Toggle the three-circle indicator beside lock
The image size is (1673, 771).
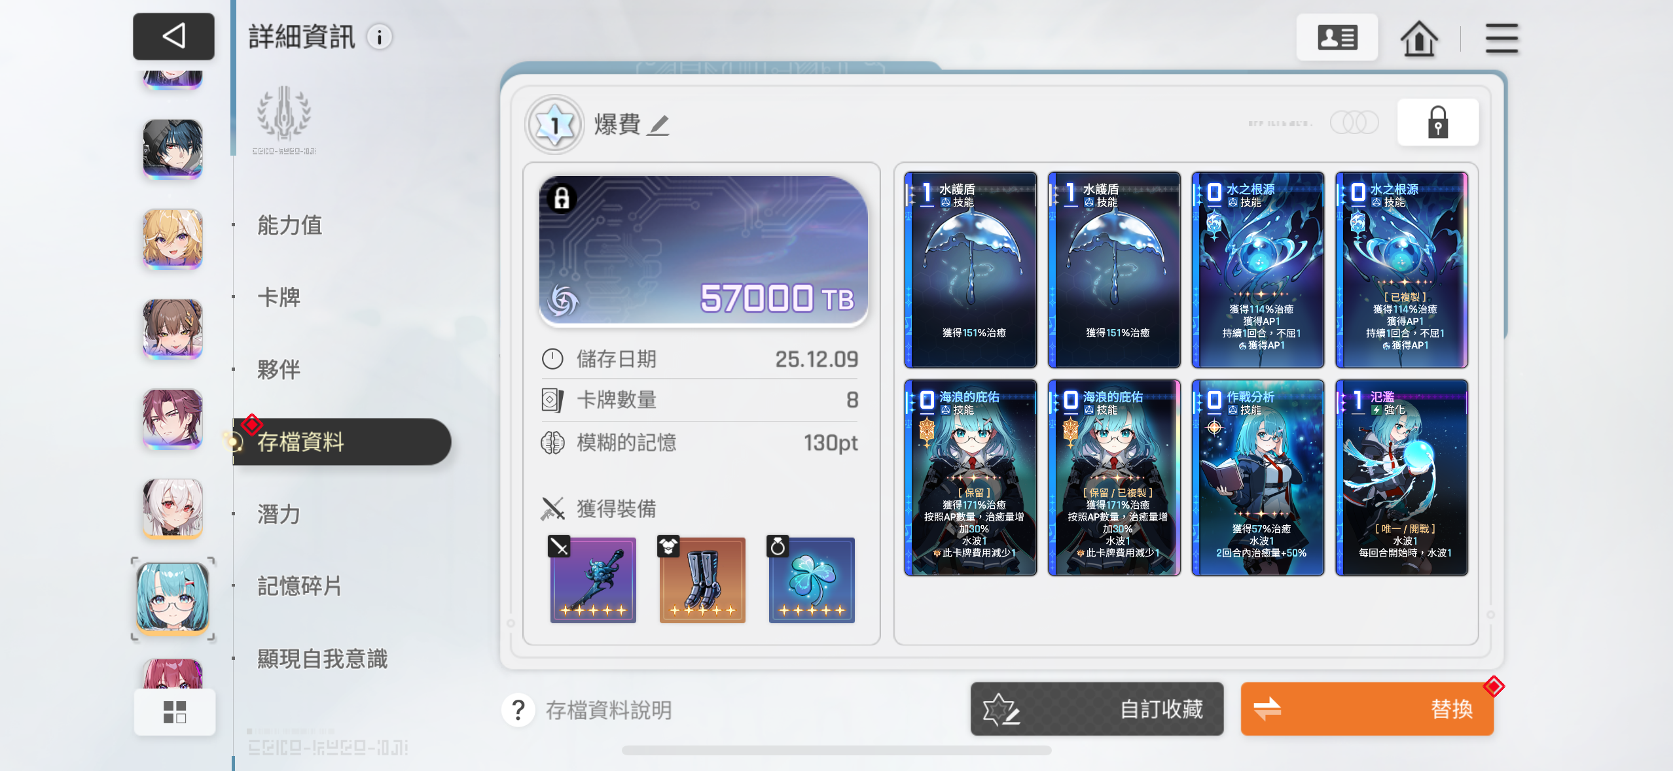point(1354,122)
